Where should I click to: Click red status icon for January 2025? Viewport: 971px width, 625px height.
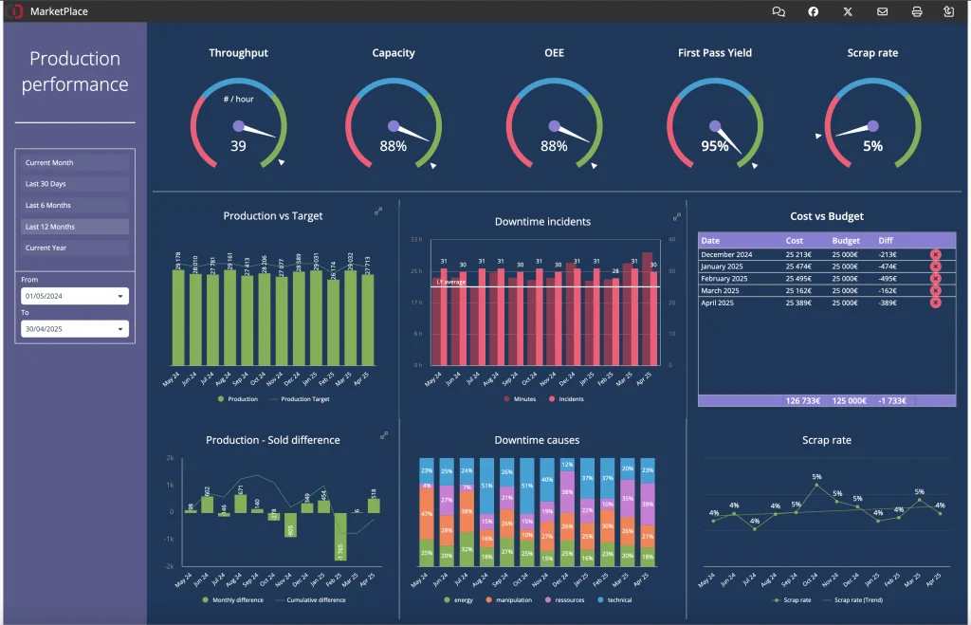pyautogui.click(x=935, y=267)
